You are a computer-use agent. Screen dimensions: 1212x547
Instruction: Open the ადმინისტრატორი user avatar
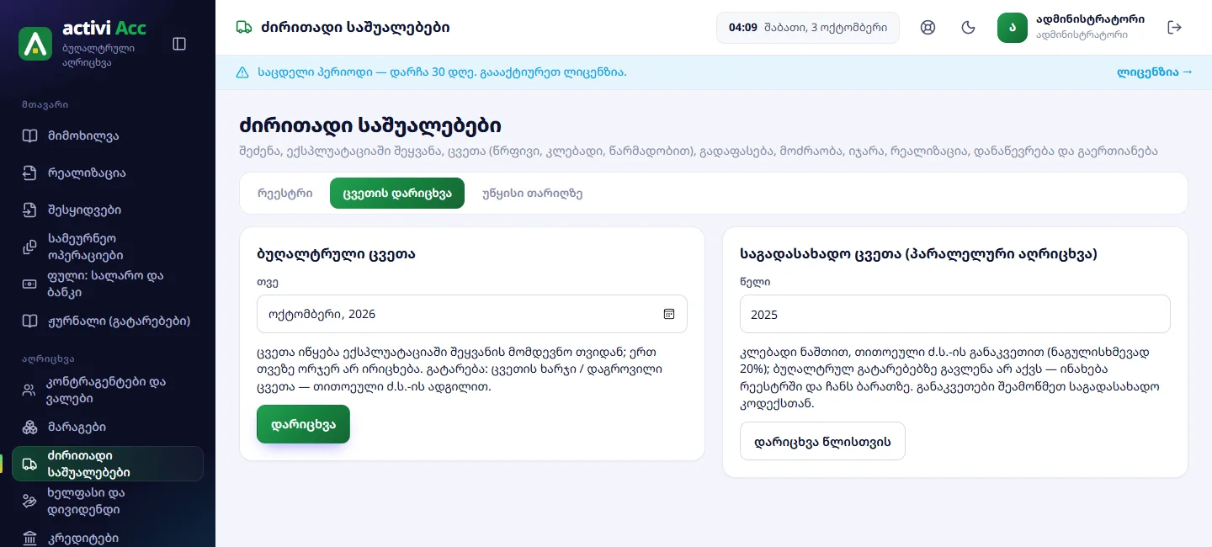click(1013, 28)
